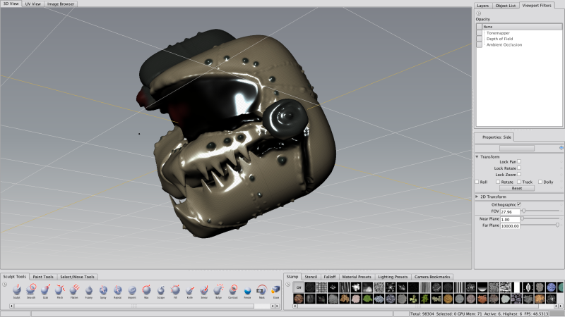Viewport: 565px width, 317px height.
Task: Check the Lock Zoom option
Action: (x=519, y=174)
